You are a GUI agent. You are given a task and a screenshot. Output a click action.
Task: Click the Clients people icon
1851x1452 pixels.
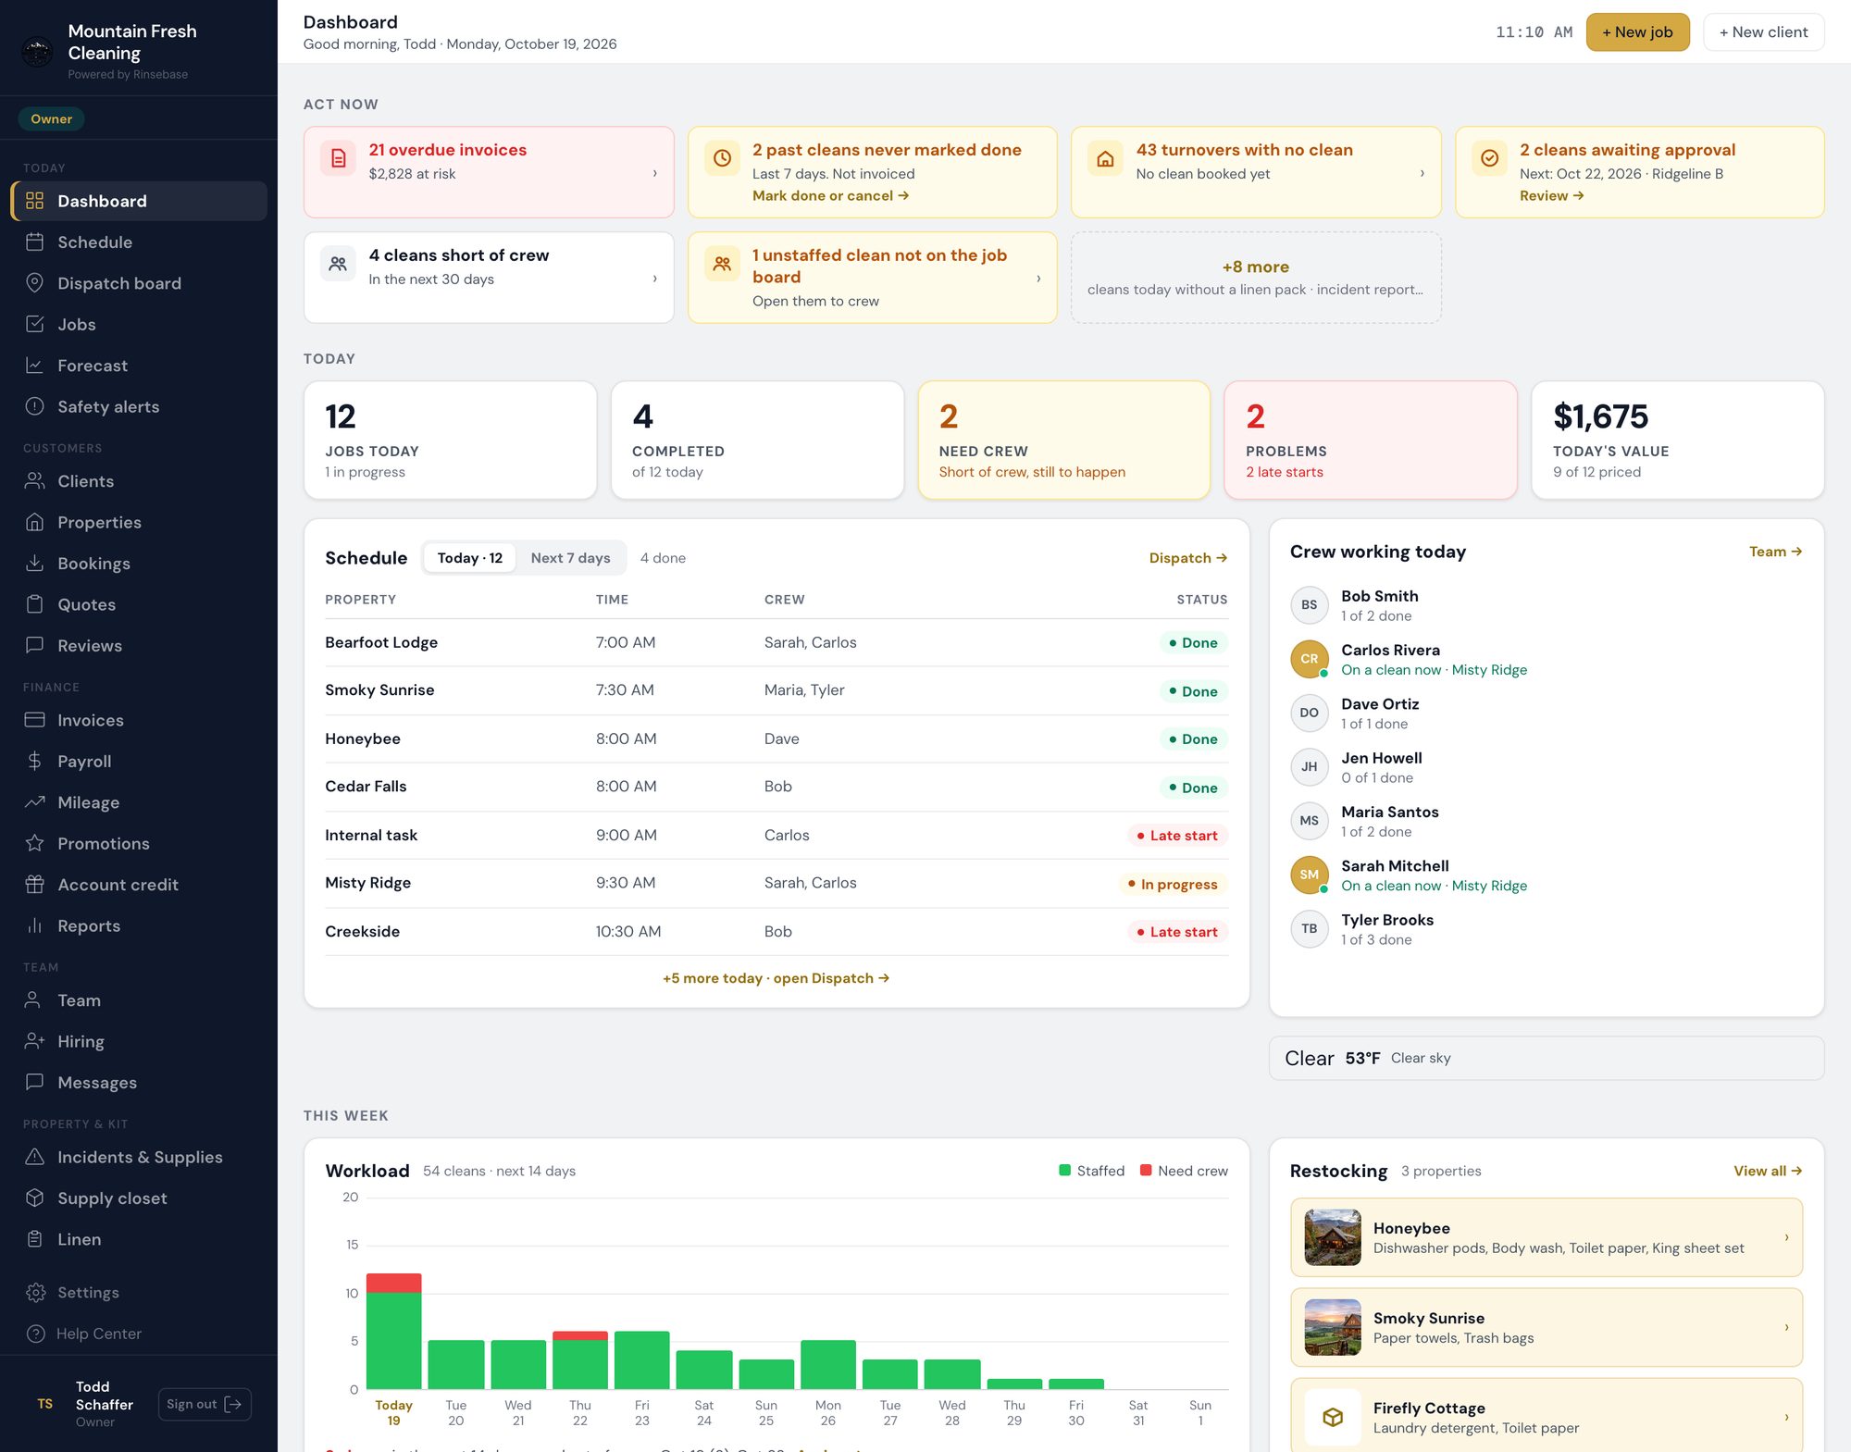(35, 481)
